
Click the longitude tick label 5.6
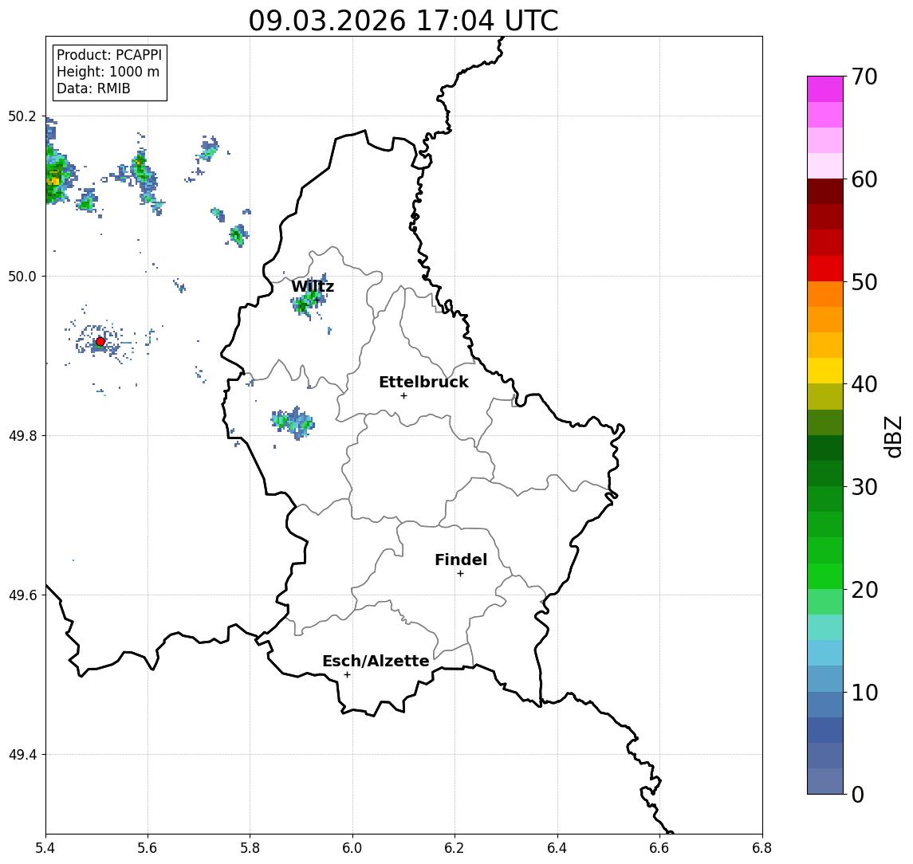pos(148,848)
